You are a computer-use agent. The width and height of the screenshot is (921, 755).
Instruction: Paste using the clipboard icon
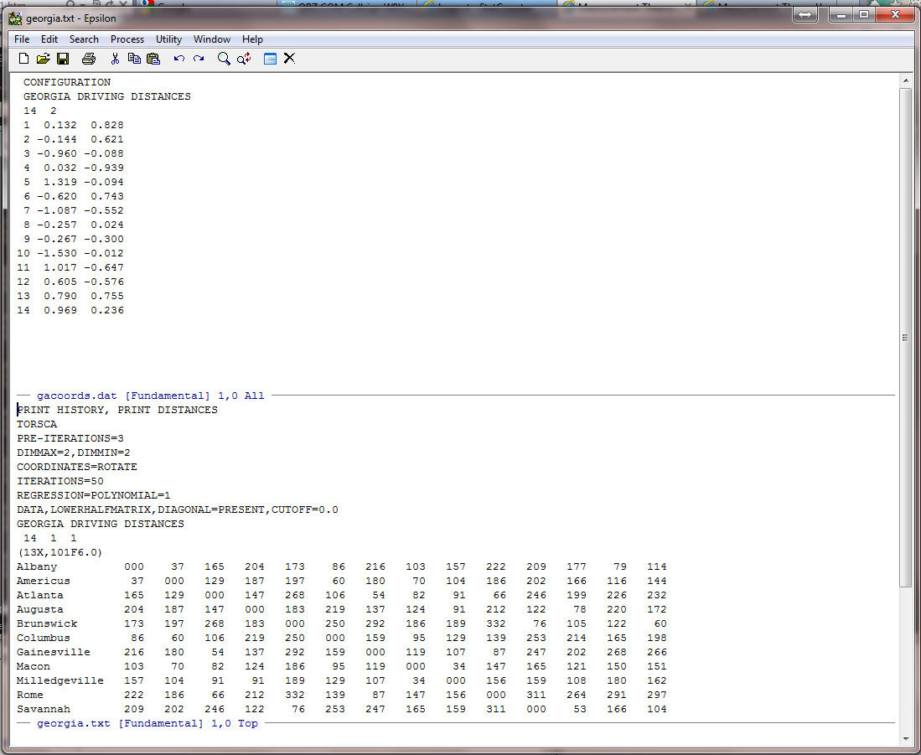coord(153,59)
